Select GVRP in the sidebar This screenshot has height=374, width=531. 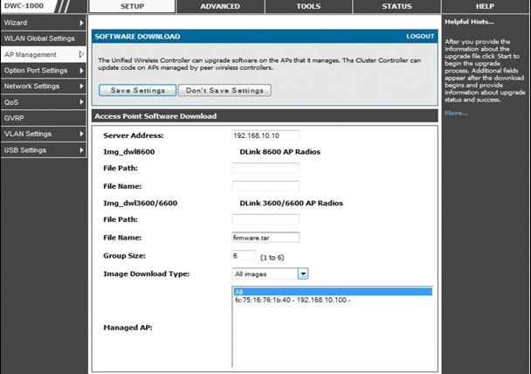pos(14,118)
